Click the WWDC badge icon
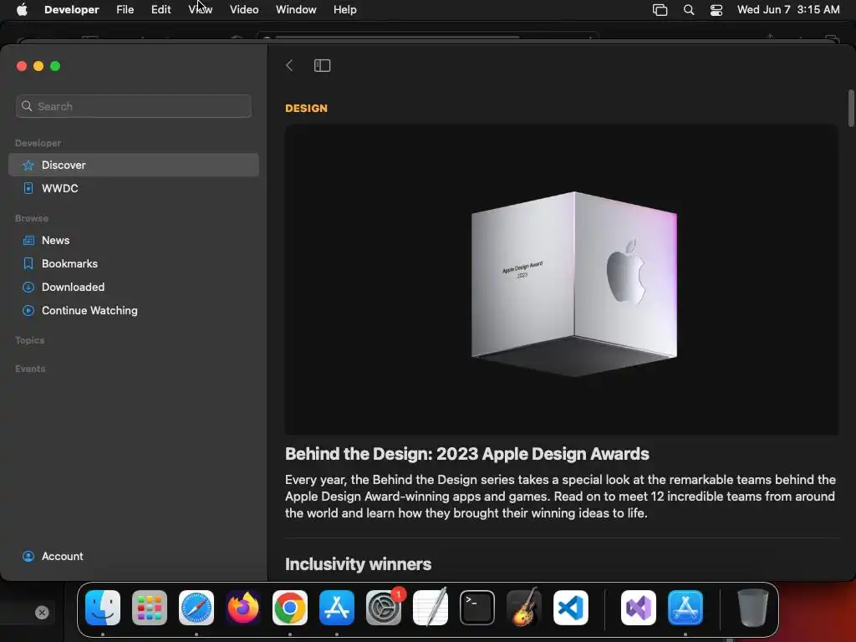856x642 pixels. (x=28, y=188)
